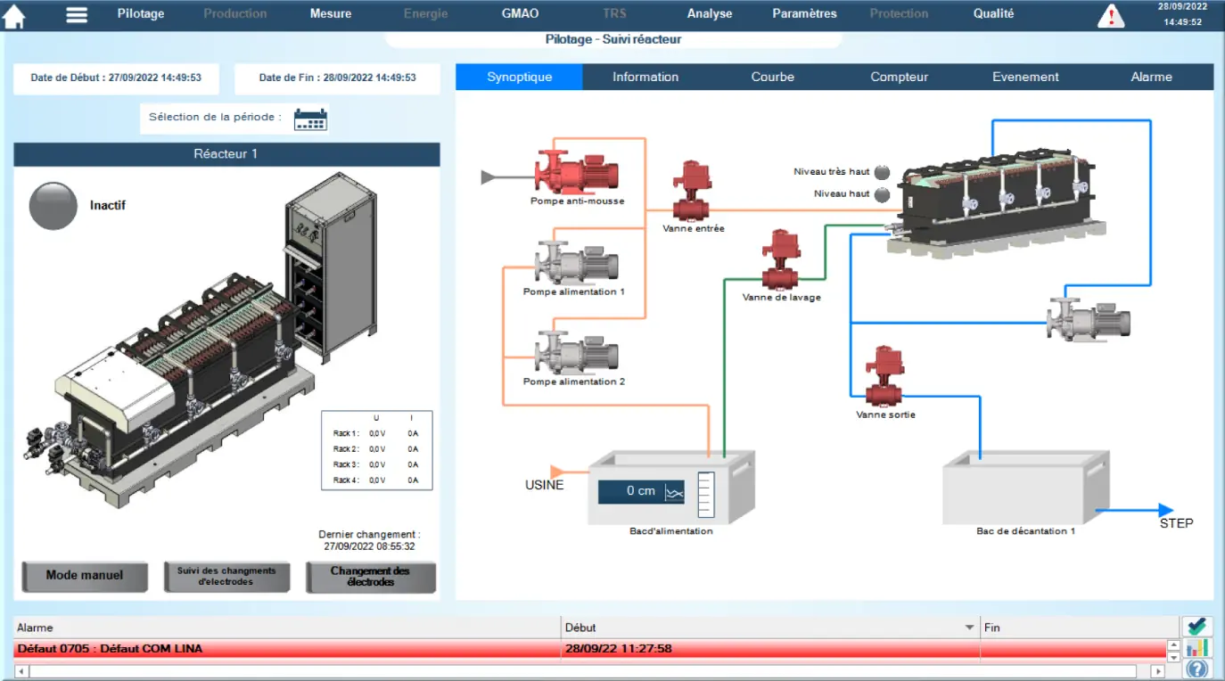
Task: Activate Mode manuel button
Action: pyautogui.click(x=85, y=576)
